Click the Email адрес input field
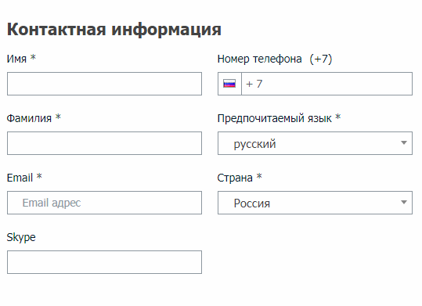This screenshot has width=422, height=306. click(104, 203)
